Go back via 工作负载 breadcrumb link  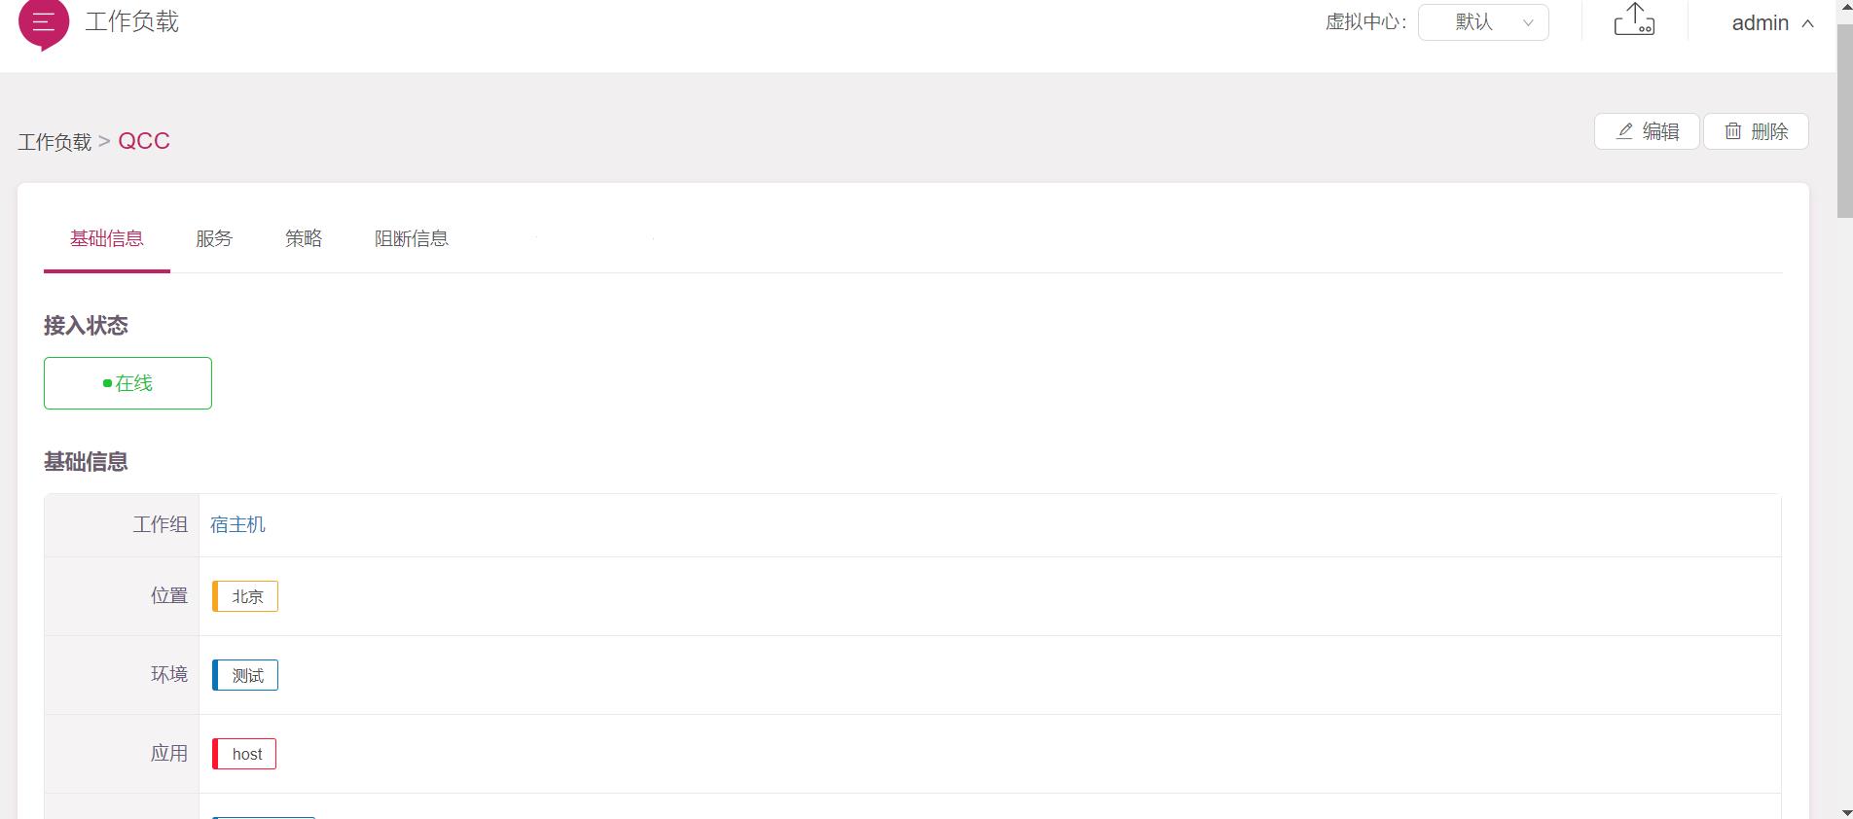click(54, 142)
